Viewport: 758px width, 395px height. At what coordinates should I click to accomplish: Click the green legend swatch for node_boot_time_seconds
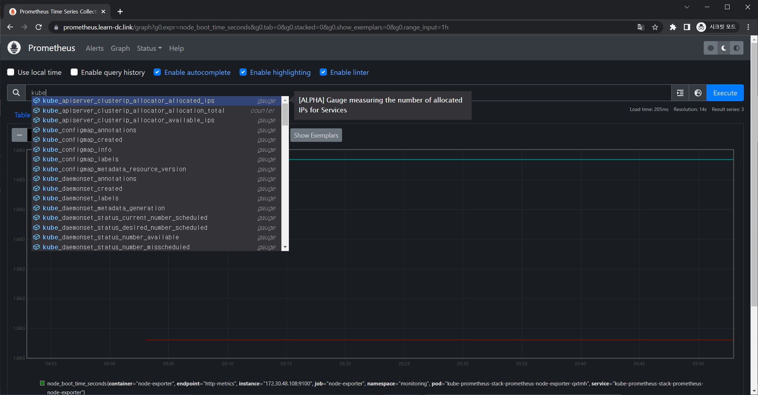[x=42, y=383]
